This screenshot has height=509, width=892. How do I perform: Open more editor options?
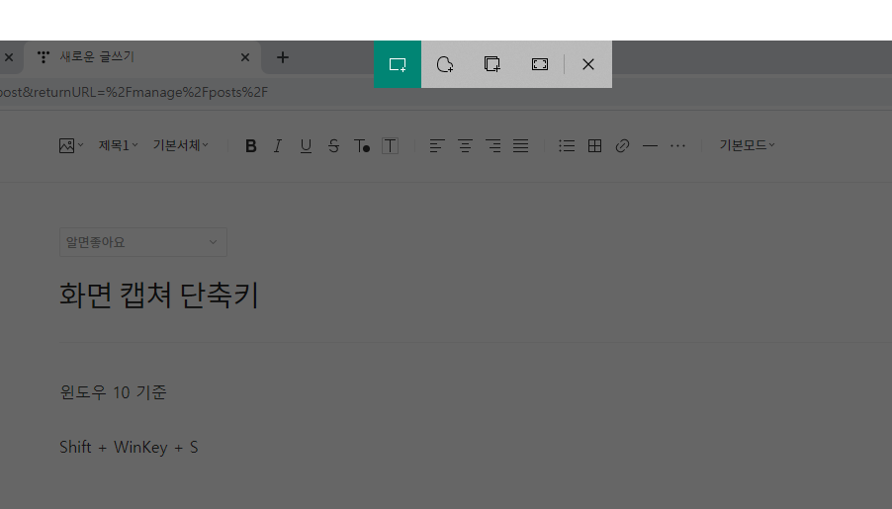[677, 146]
